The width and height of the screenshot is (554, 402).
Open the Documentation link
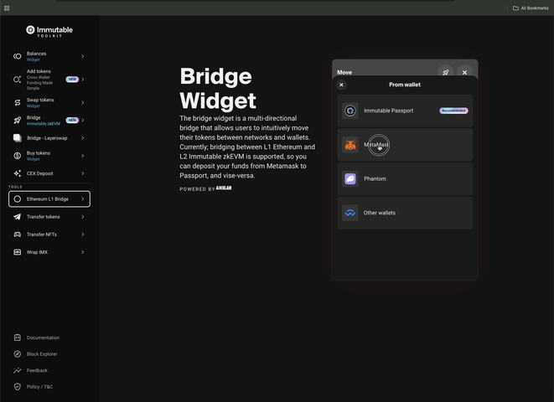(43, 338)
